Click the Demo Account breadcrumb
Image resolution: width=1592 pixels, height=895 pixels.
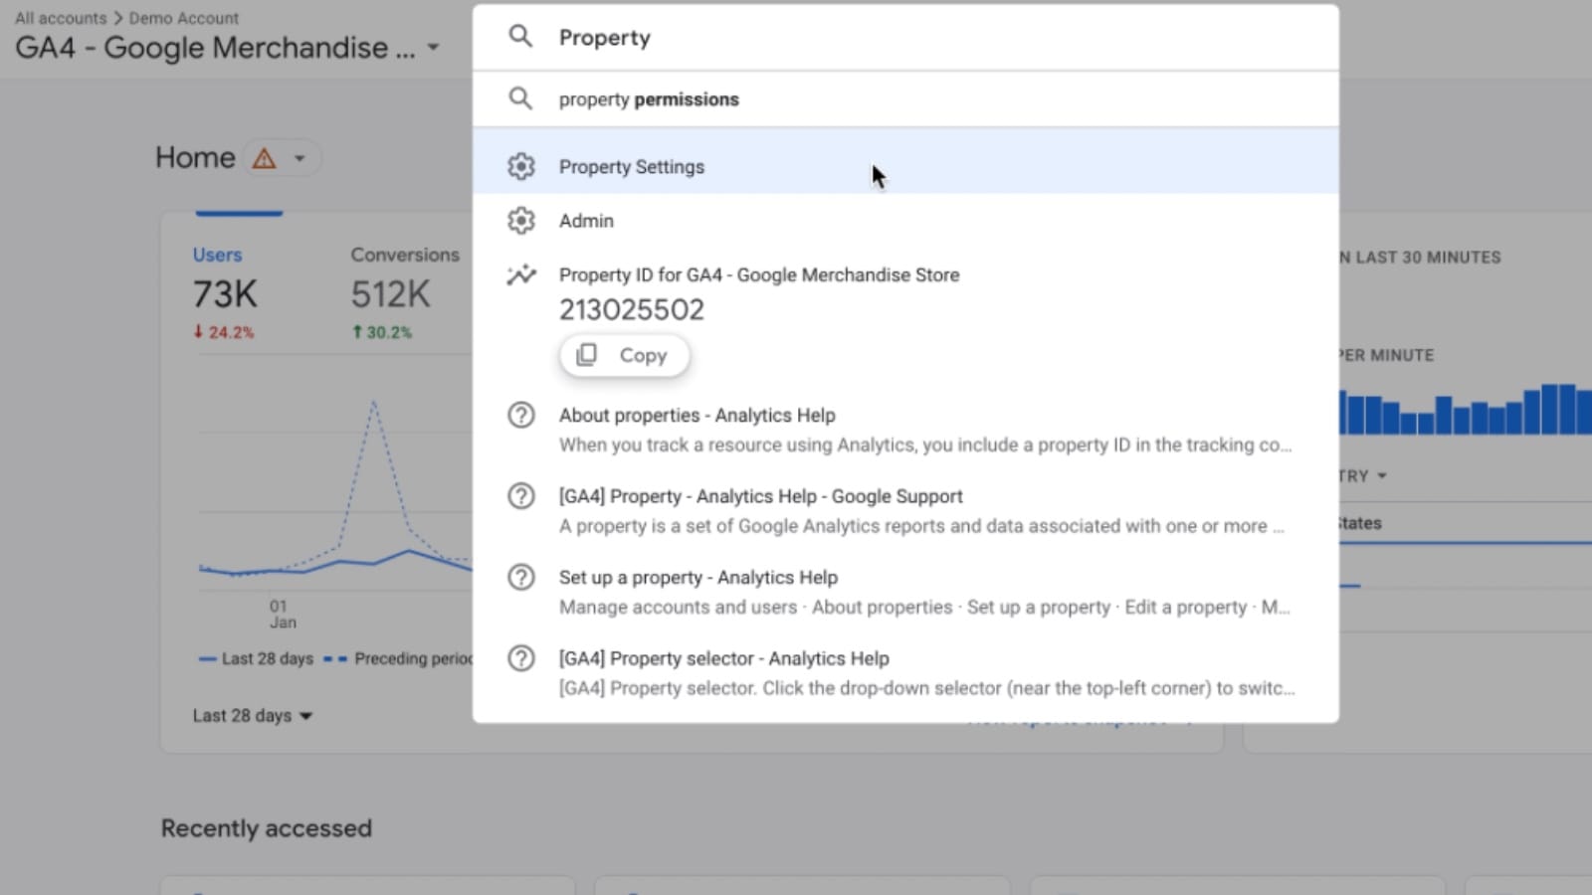(184, 18)
